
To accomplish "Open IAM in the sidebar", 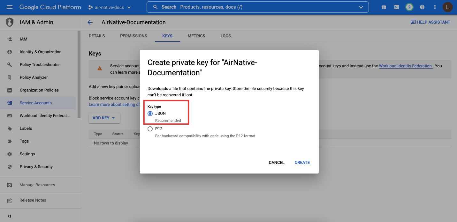I will point(24,39).
